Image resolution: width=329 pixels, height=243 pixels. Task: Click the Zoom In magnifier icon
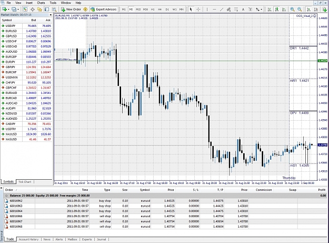coord(292,9)
